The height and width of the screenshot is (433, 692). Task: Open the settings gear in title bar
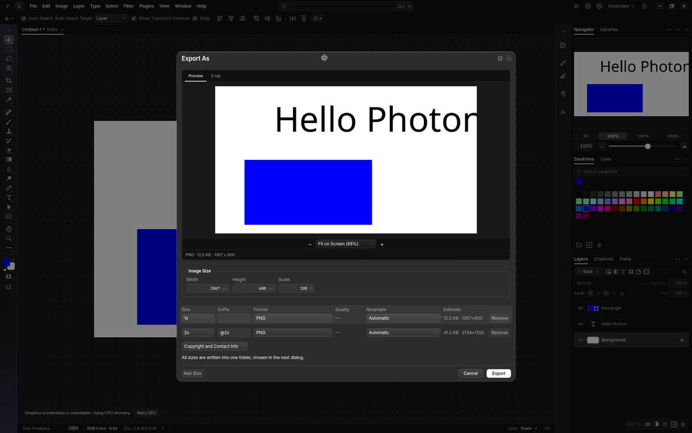coord(600,6)
